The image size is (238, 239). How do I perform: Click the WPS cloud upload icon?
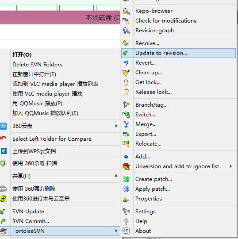point(4,151)
